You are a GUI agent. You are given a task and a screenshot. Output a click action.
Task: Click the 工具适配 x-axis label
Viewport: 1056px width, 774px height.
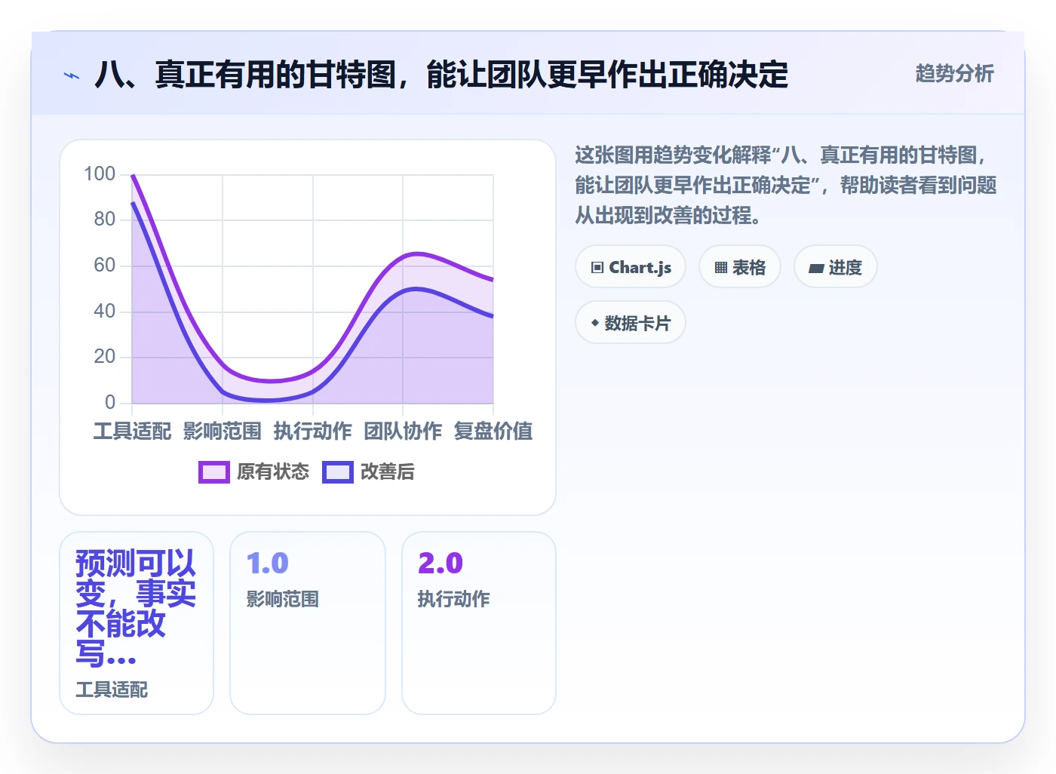coord(132,432)
